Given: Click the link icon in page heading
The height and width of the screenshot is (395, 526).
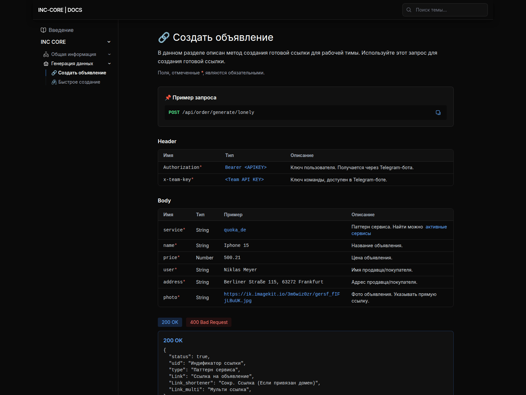Looking at the screenshot, I should 164,38.
